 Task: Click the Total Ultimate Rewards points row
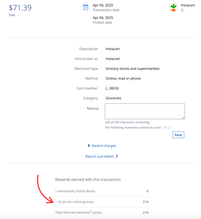click(102, 212)
